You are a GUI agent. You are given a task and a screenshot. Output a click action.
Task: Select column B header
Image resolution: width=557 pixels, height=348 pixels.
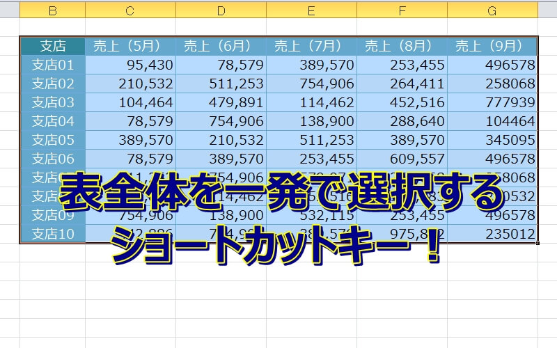click(x=53, y=10)
